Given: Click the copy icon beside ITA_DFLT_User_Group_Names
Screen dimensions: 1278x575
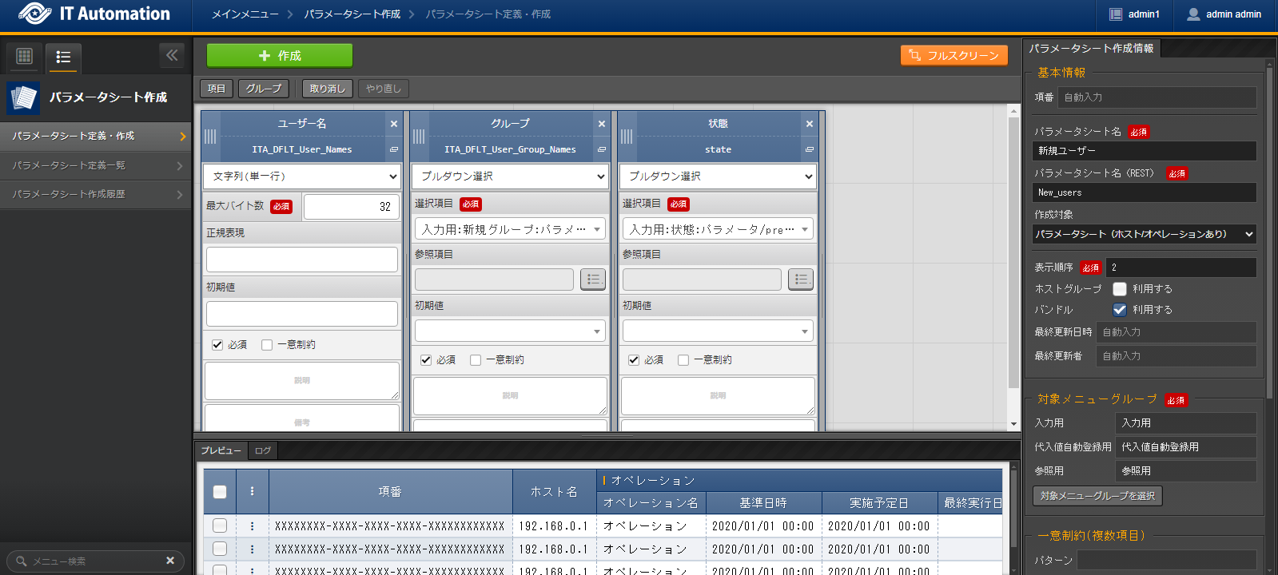Looking at the screenshot, I should pyautogui.click(x=601, y=149).
